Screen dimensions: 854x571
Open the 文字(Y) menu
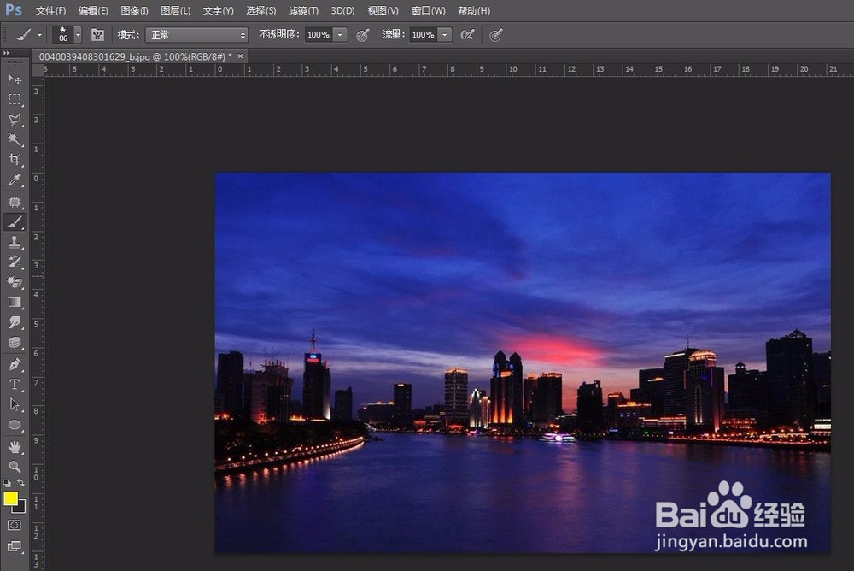[x=219, y=10]
